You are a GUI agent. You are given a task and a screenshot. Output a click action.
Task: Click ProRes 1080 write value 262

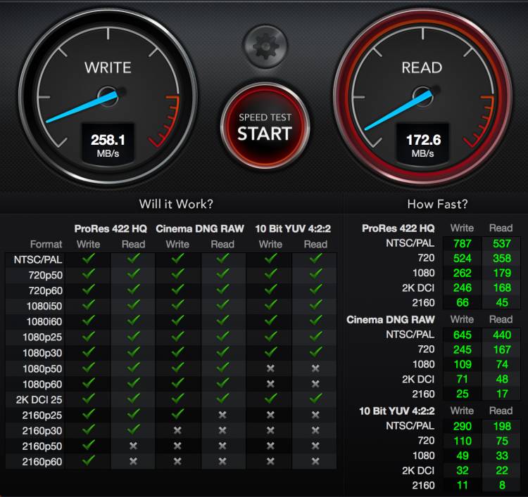463,273
